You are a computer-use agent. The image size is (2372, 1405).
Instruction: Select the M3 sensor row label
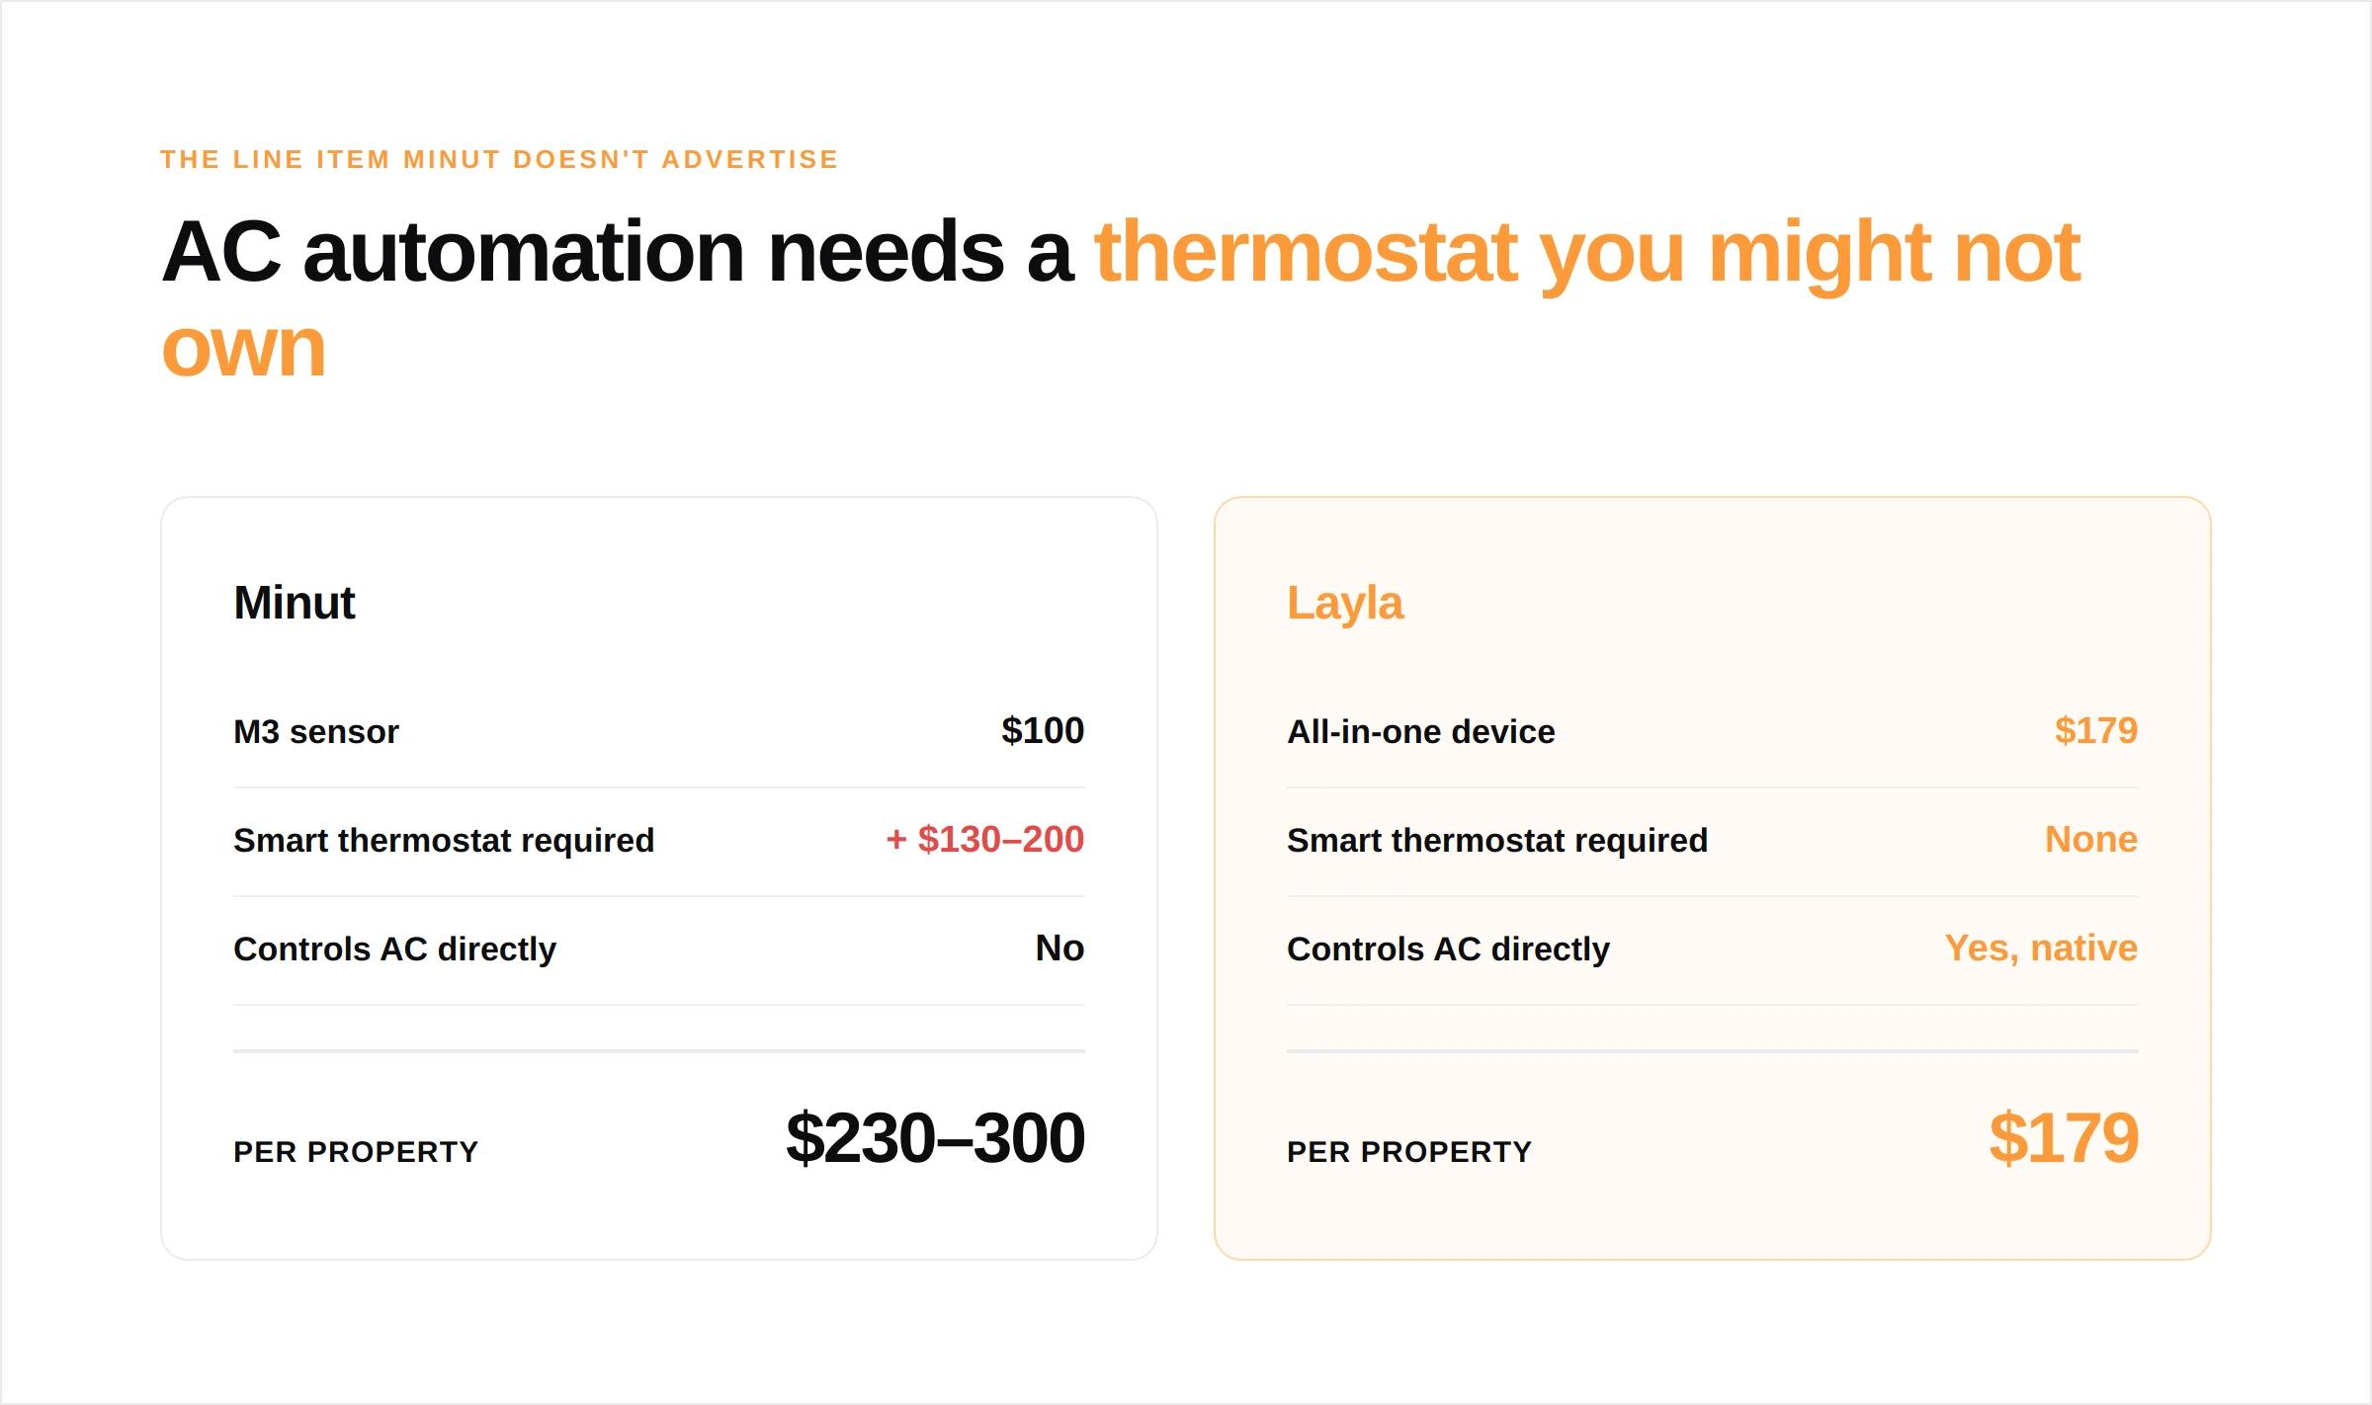tap(316, 732)
